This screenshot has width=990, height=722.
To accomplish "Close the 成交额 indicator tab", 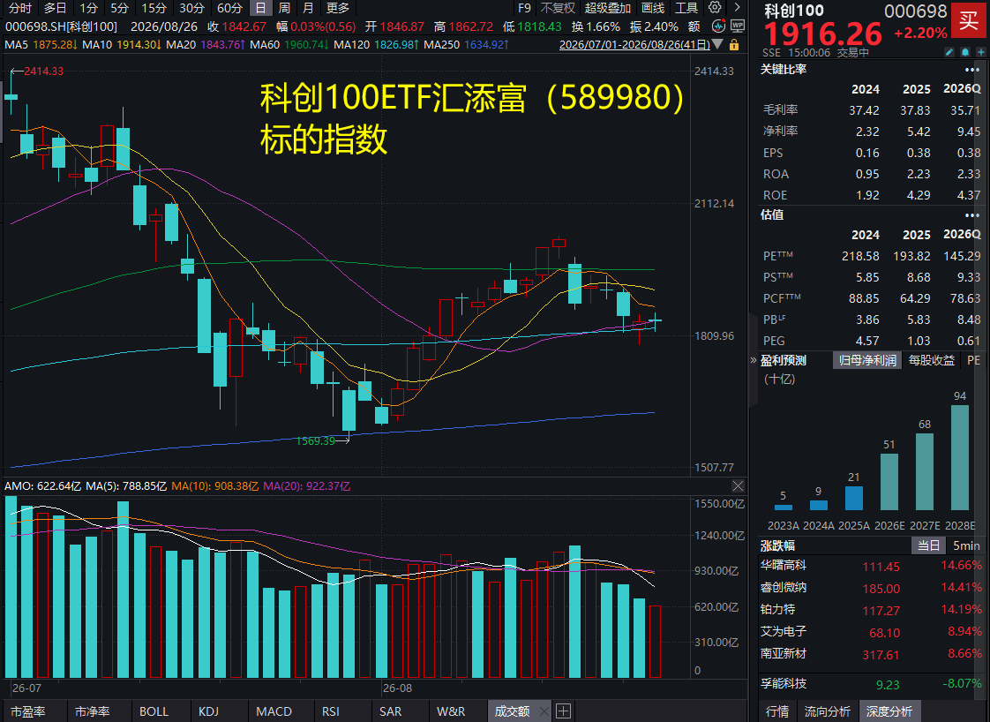I will (x=544, y=712).
